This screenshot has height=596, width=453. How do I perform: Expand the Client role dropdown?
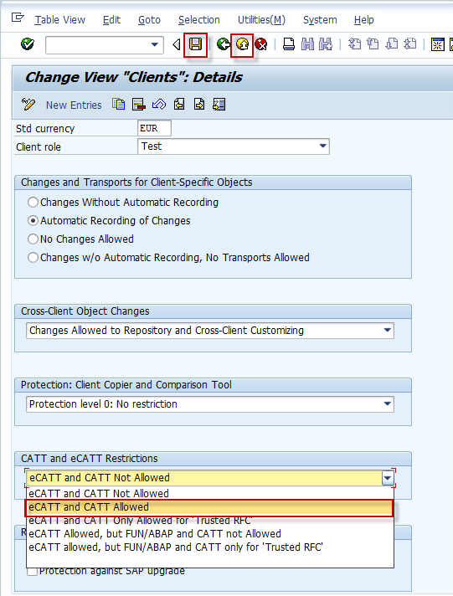(x=322, y=146)
